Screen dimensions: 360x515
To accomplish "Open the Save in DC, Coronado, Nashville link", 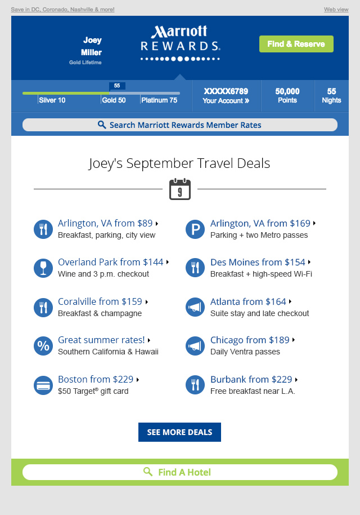I will (62, 10).
